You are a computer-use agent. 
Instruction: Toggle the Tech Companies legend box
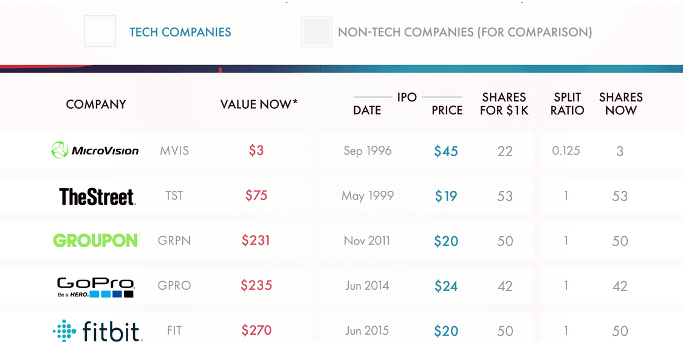coord(100,32)
